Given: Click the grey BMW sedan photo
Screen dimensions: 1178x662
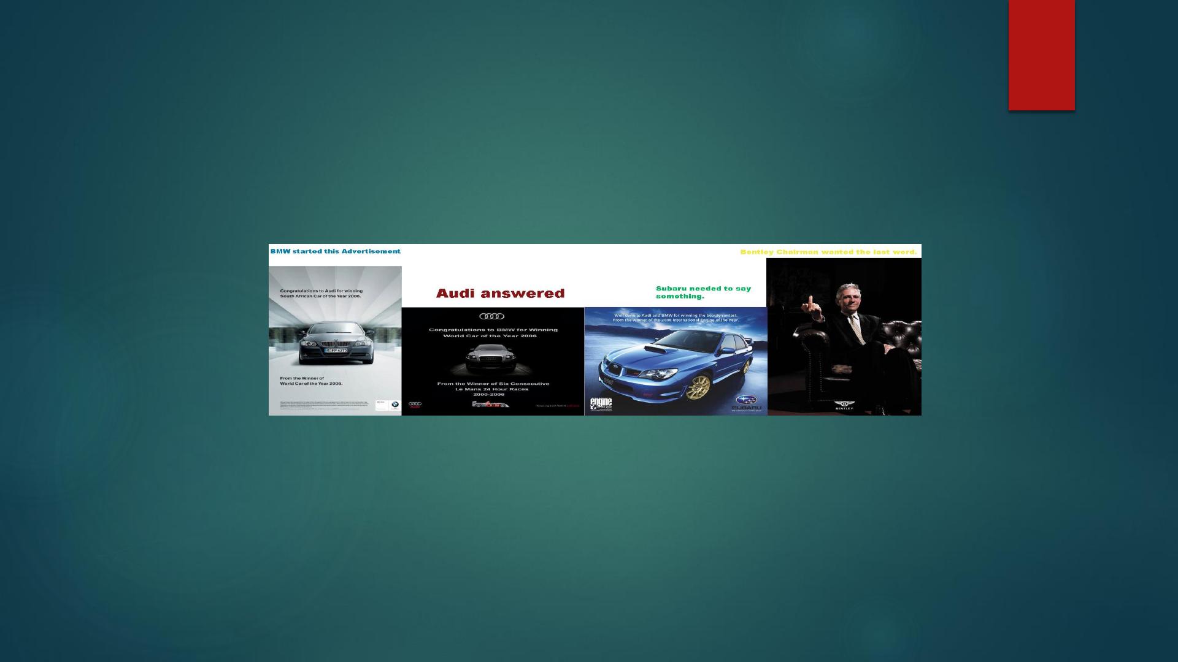Looking at the screenshot, I should [x=336, y=343].
